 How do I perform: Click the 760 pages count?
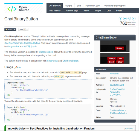[x=123, y=23]
